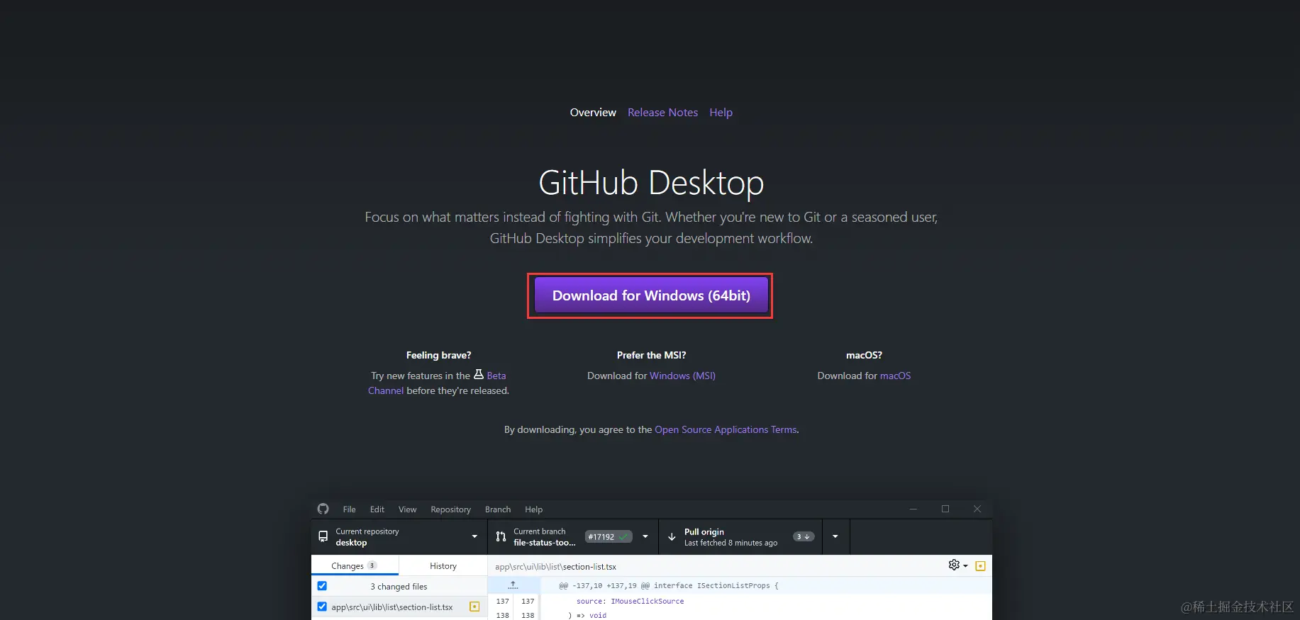The height and width of the screenshot is (620, 1300).
Task: Open the Edit menu in GitHub Desktop
Action: coord(377,509)
